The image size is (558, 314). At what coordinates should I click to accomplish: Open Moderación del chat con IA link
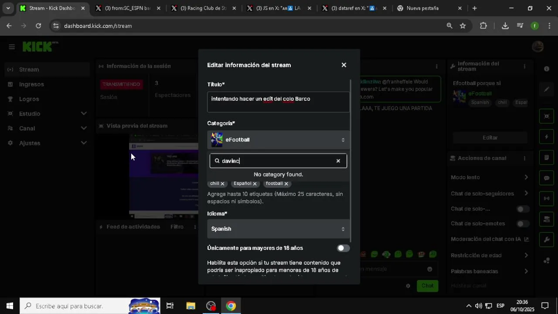click(x=490, y=239)
